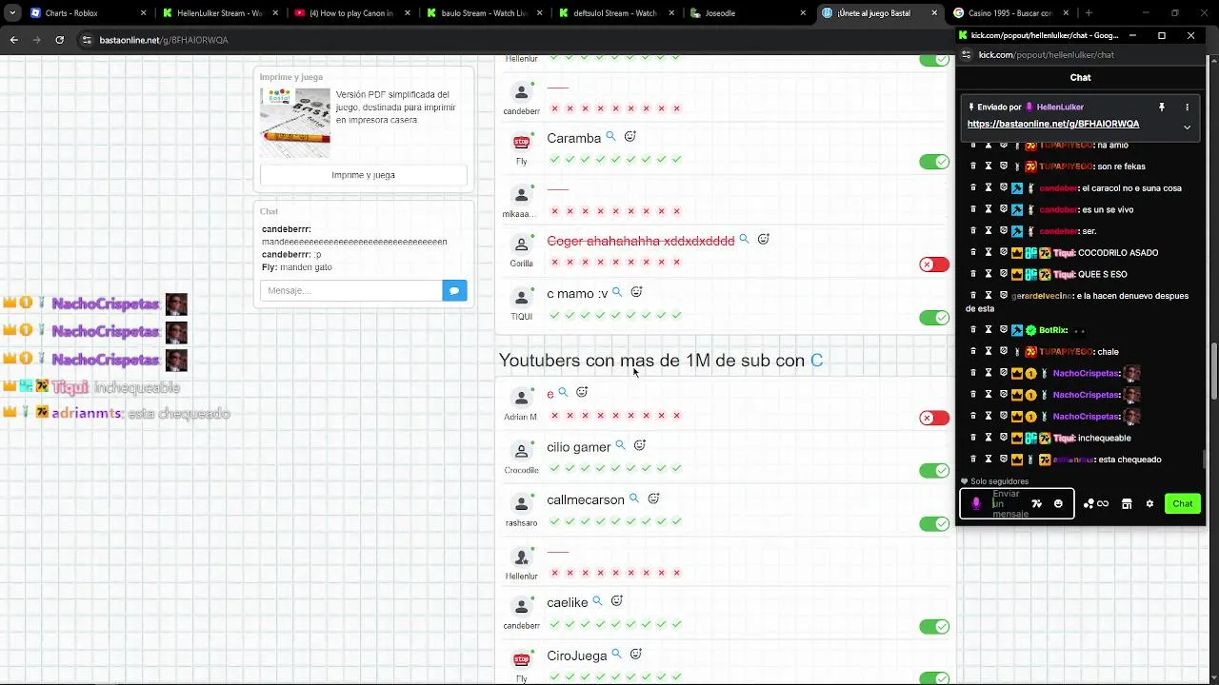Click the search icon next to Caramba
Viewport: 1219px width, 685px height.
(x=610, y=137)
